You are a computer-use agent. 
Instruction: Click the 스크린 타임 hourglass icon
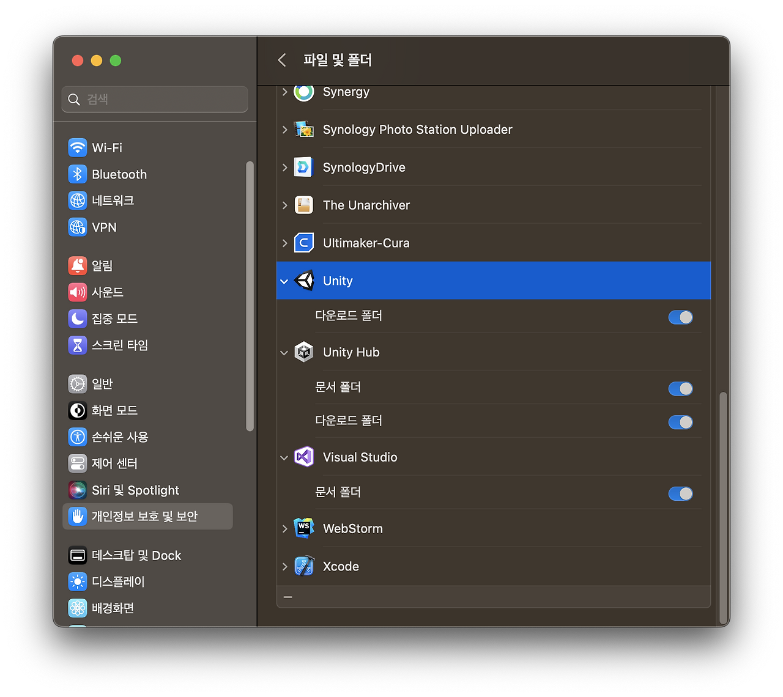[78, 345]
